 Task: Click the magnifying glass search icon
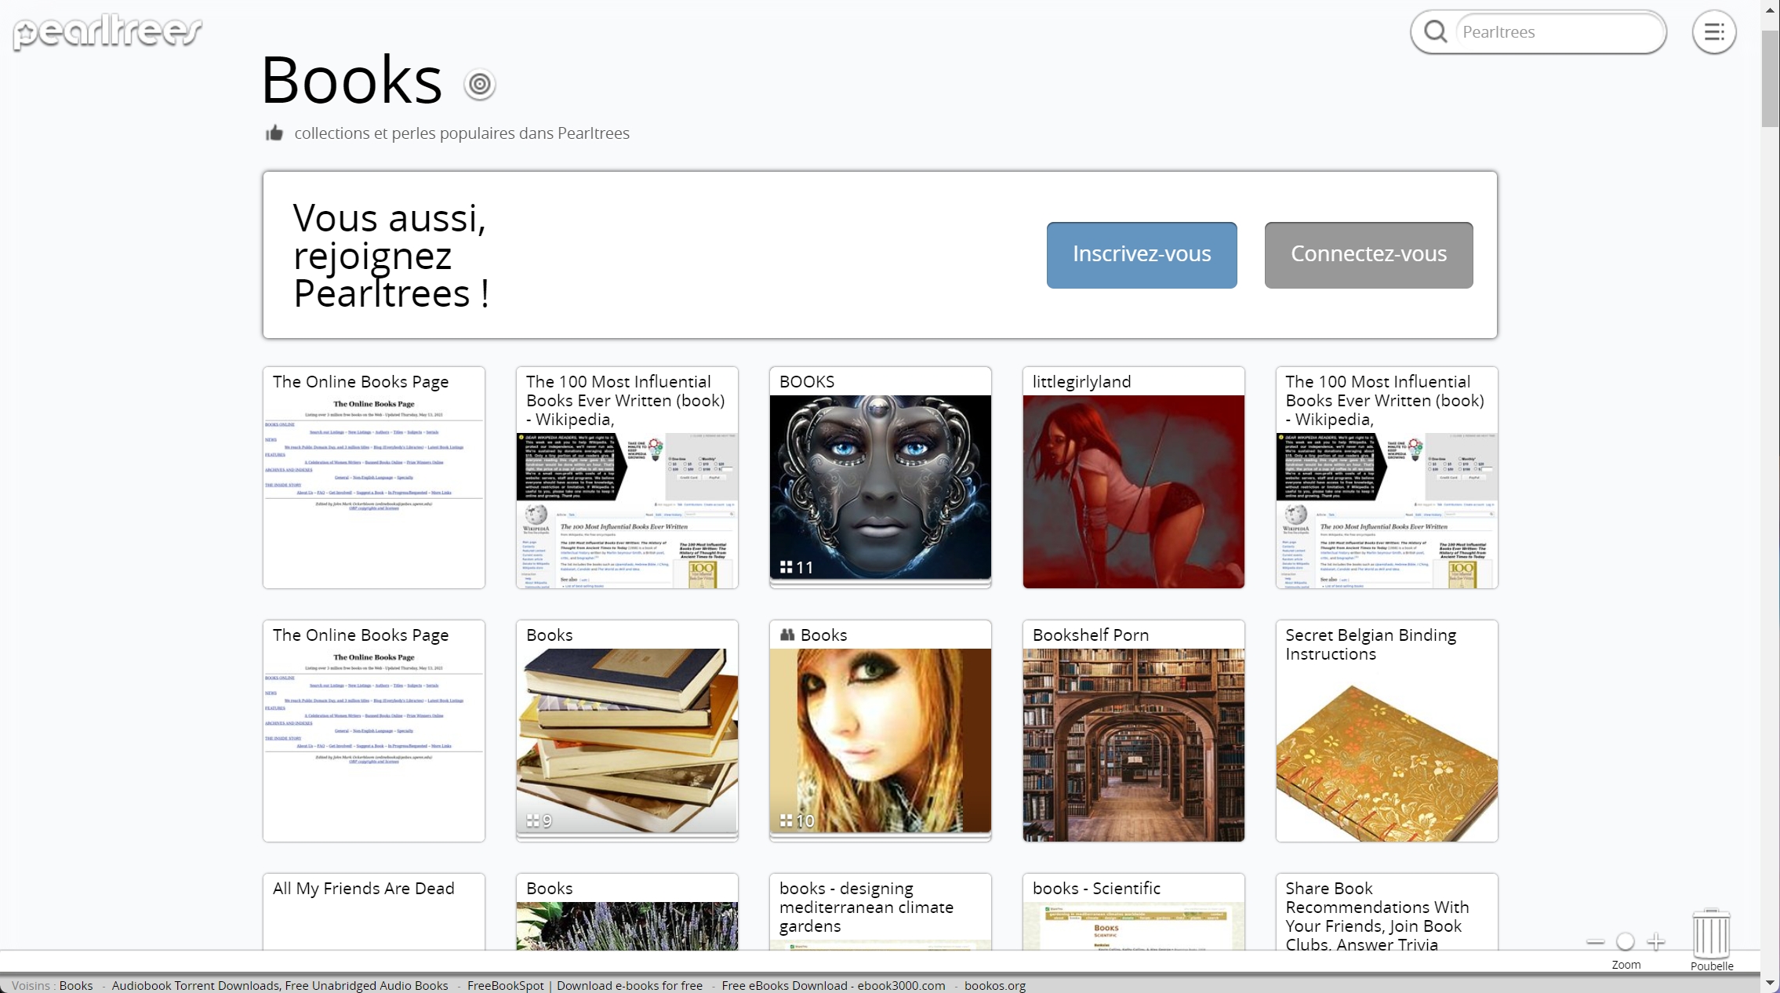click(x=1435, y=32)
